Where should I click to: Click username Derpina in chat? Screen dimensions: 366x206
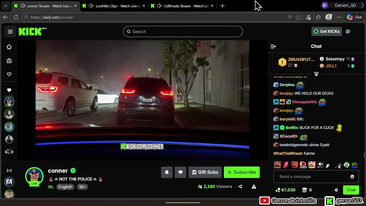287,85
